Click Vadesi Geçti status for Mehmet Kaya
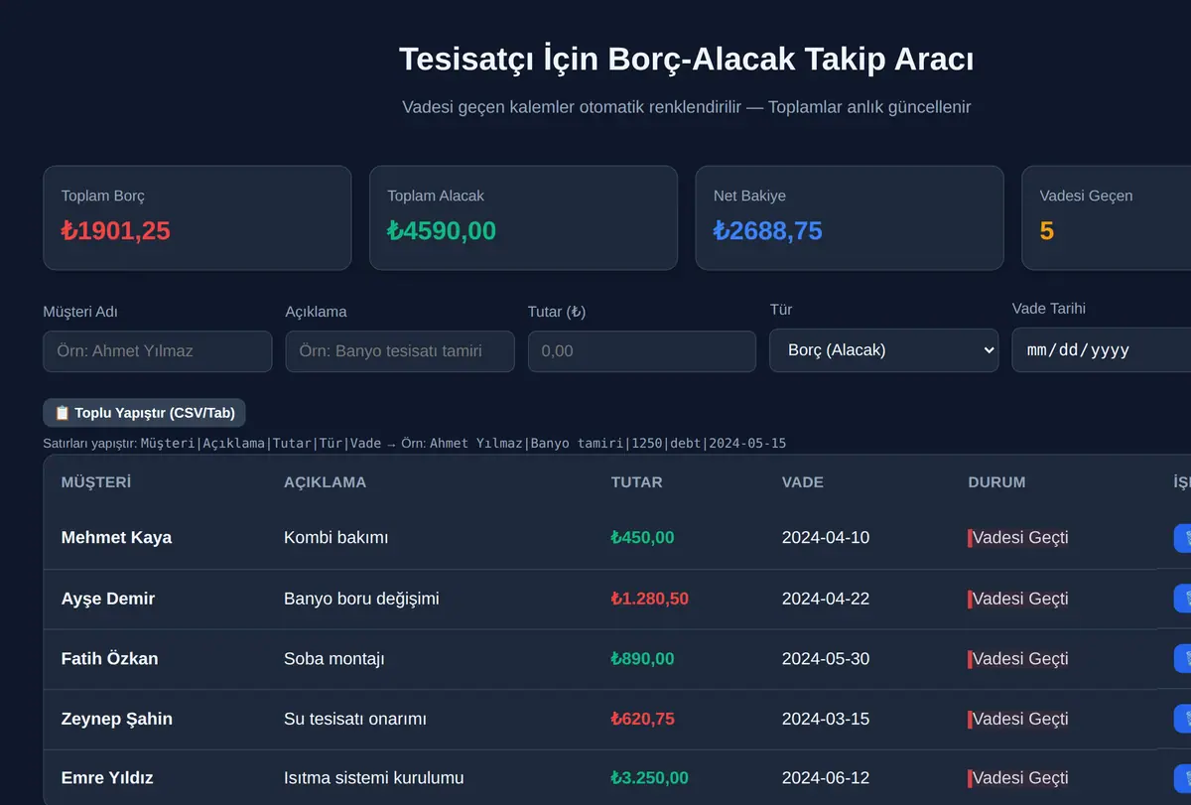This screenshot has height=805, width=1191. coord(1019,538)
